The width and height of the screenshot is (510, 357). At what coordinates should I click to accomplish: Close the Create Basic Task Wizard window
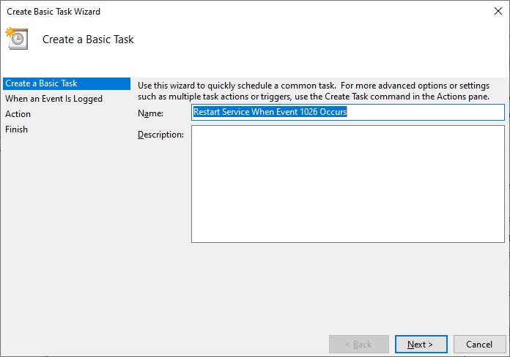coord(498,11)
